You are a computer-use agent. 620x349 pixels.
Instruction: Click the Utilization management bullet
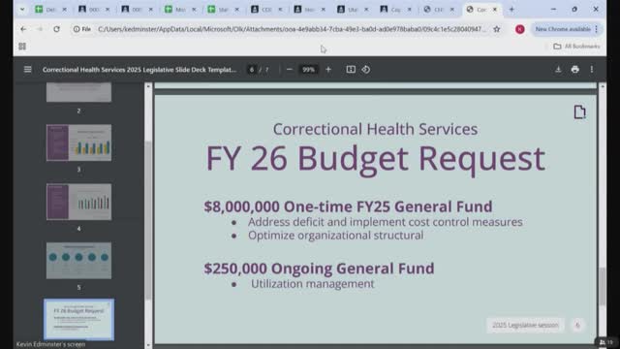pyautogui.click(x=312, y=284)
